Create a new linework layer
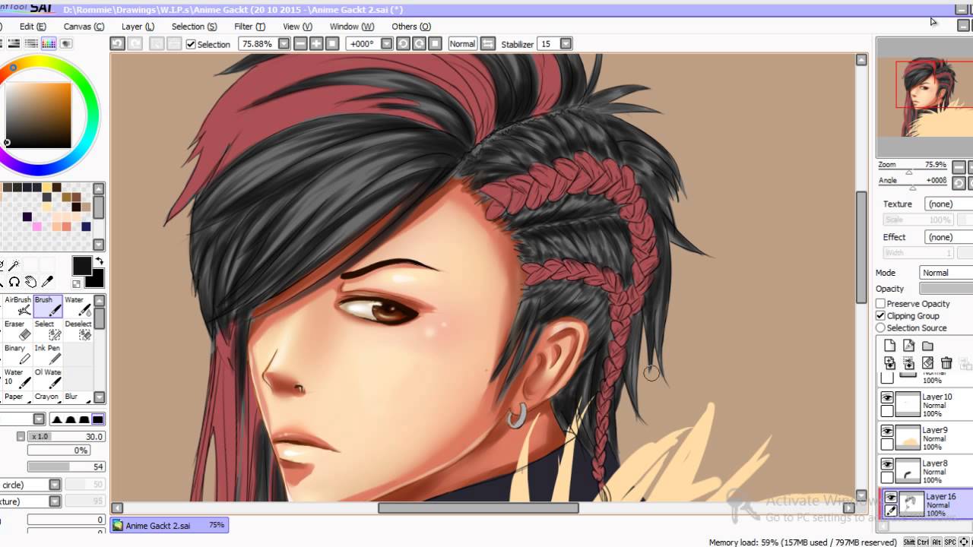973x547 pixels. tap(908, 346)
